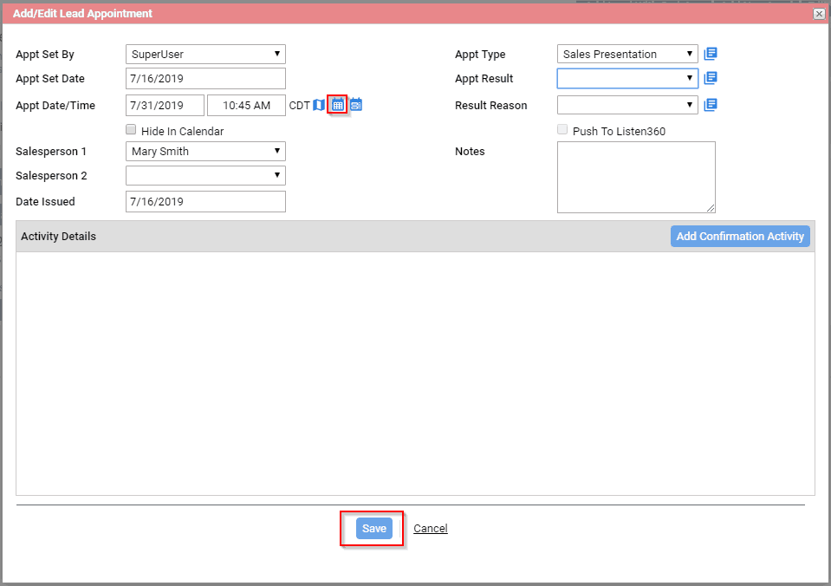This screenshot has width=831, height=586.
Task: Click the Appt Result label
Action: point(484,79)
